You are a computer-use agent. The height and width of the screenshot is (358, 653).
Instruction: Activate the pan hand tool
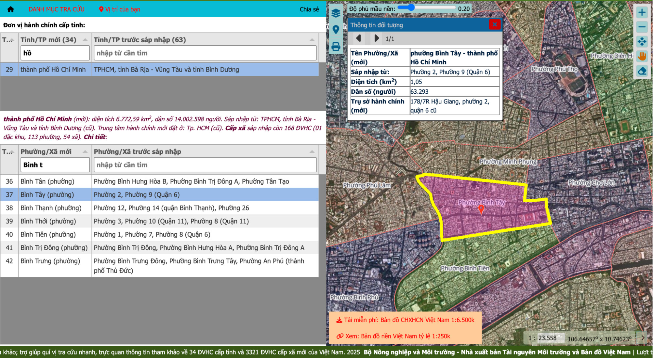(642, 56)
